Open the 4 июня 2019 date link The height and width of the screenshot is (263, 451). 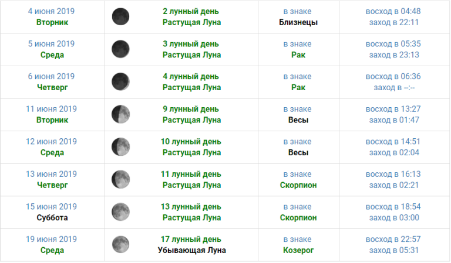click(x=52, y=11)
